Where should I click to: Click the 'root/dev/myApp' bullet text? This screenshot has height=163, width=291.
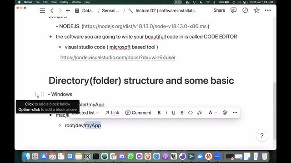pyautogui.click(x=83, y=125)
